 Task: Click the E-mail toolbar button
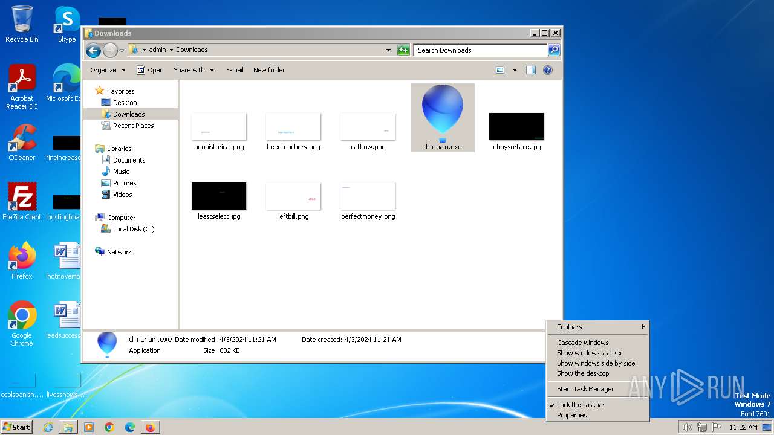(235, 70)
